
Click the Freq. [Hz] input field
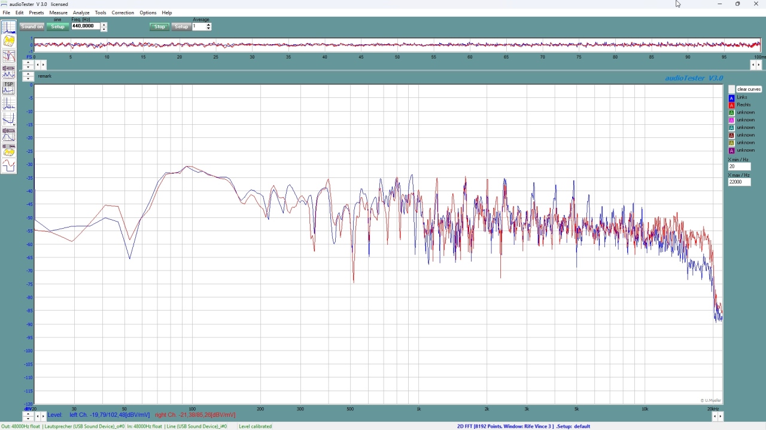click(86, 26)
